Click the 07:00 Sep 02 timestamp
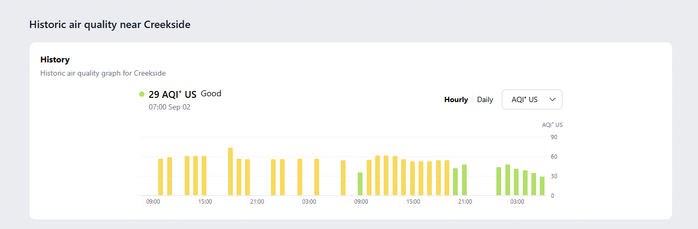The width and height of the screenshot is (698, 229). click(x=169, y=107)
